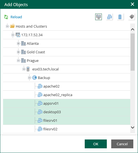Select the apache02 VM icon
The width and height of the screenshot is (138, 153).
pos(40,86)
